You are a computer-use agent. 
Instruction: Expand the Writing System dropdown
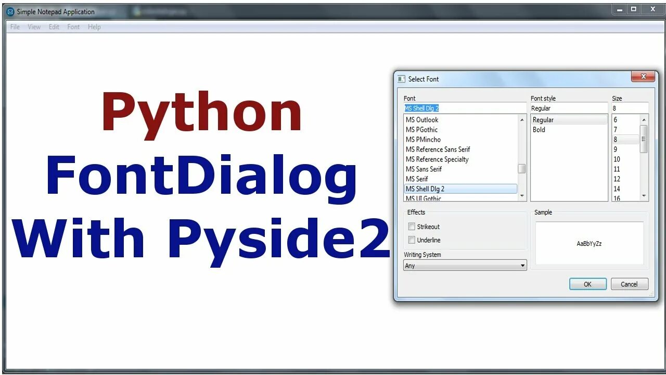coord(465,266)
